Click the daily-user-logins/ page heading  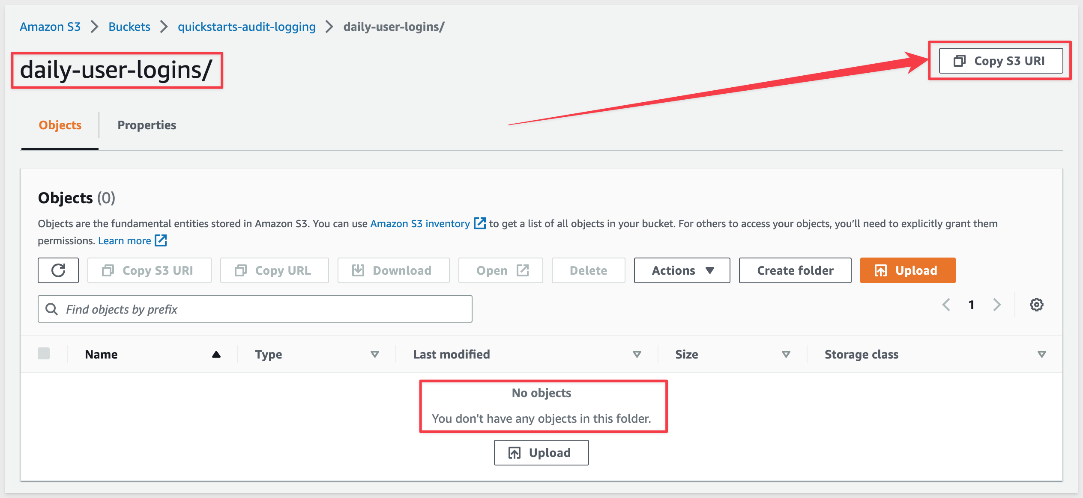(116, 69)
